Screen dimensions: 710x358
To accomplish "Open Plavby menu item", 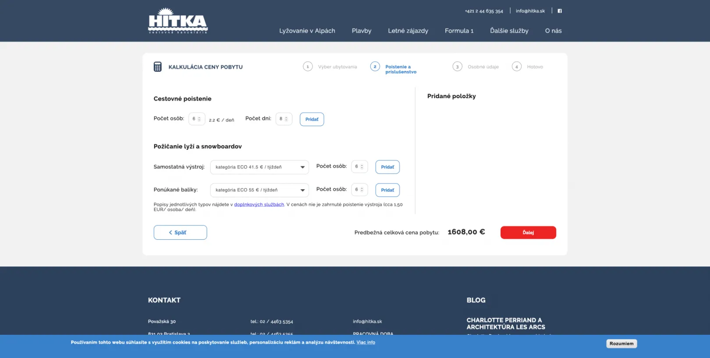I will [362, 31].
